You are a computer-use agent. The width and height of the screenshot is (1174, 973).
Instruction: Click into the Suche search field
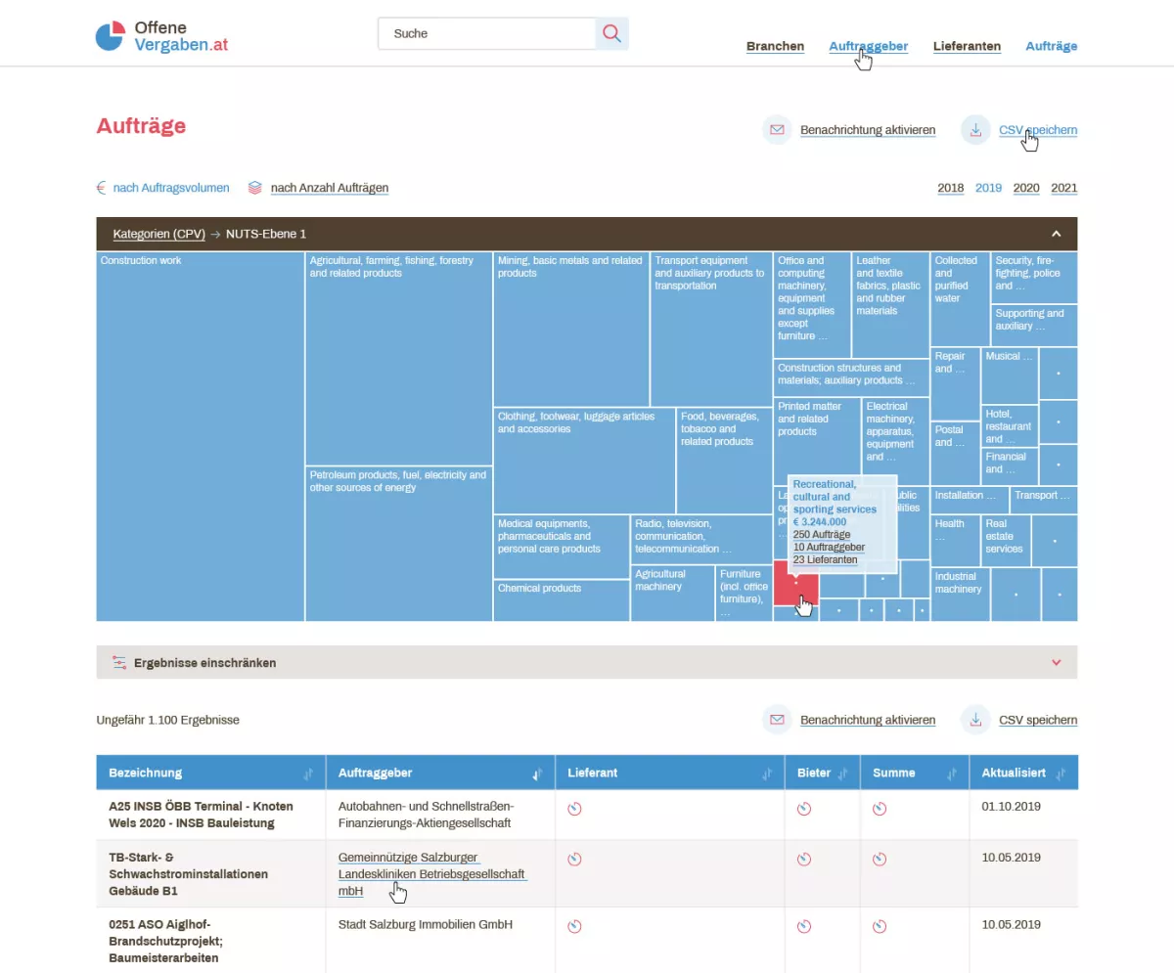(486, 33)
